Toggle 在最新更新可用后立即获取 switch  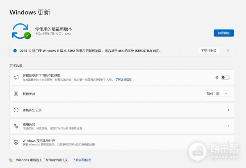pyautogui.click(x=225, y=77)
